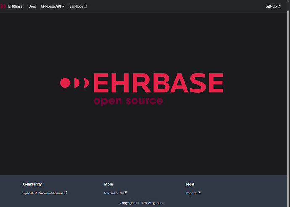Click the large EHRBASE wordmark in center
Screen dimensions: 290x207
pyautogui.click(x=158, y=83)
